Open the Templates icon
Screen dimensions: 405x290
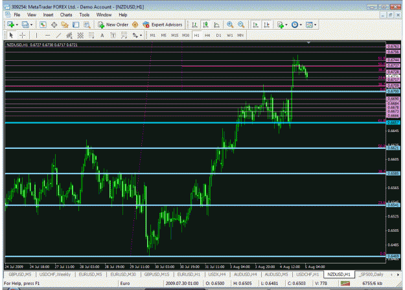coord(309,25)
